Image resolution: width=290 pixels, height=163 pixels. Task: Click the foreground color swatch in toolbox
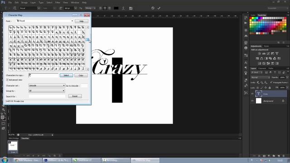click(2, 117)
